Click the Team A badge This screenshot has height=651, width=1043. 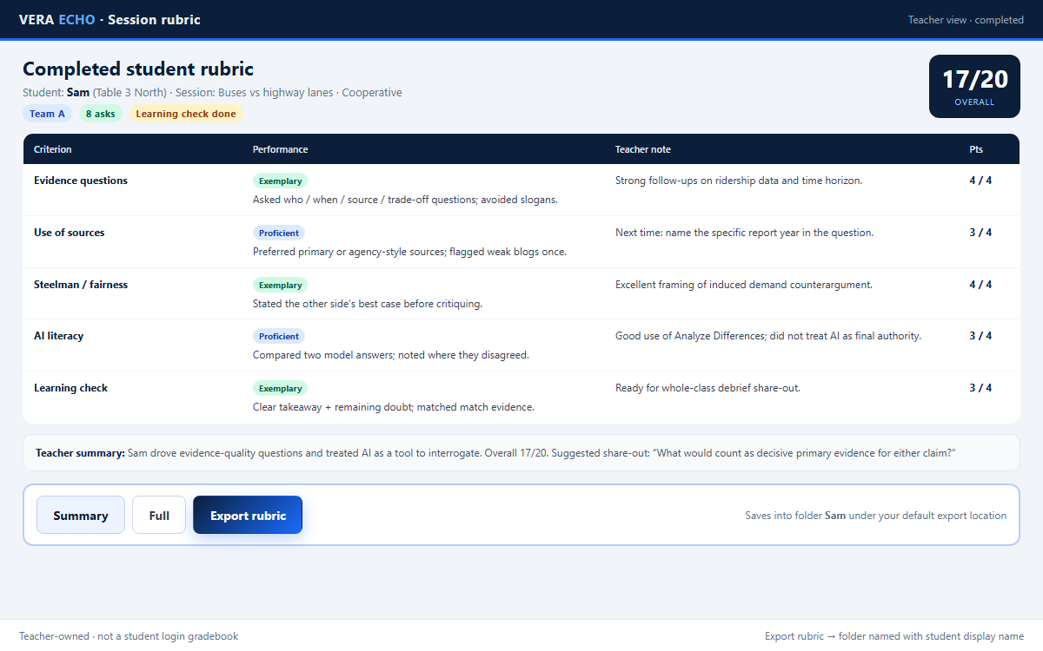click(47, 114)
